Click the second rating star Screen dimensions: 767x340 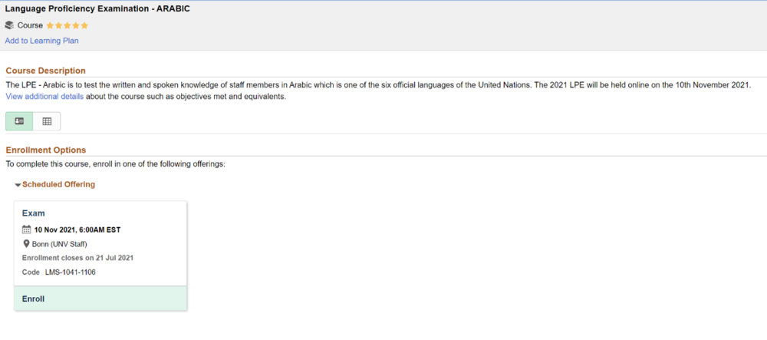pos(59,25)
